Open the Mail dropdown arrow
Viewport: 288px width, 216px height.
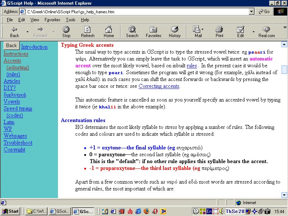point(202,29)
